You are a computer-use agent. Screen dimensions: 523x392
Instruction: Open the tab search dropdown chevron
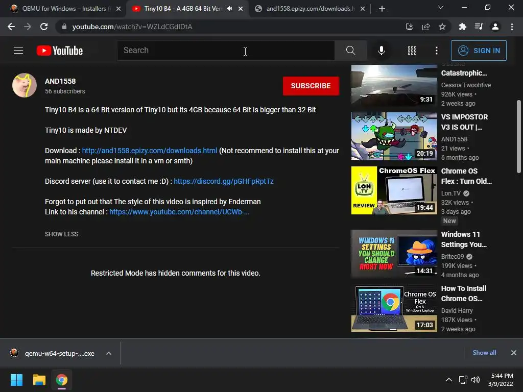pos(441,7)
